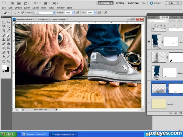The image size is (183, 137).
Task: Switch to the Essentials workspace
Action: pyautogui.click(x=106, y=3)
